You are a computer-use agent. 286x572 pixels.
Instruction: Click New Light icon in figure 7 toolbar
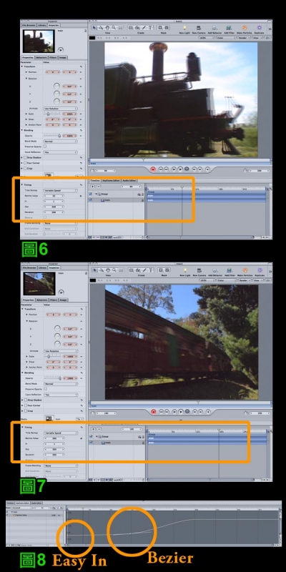tap(184, 270)
